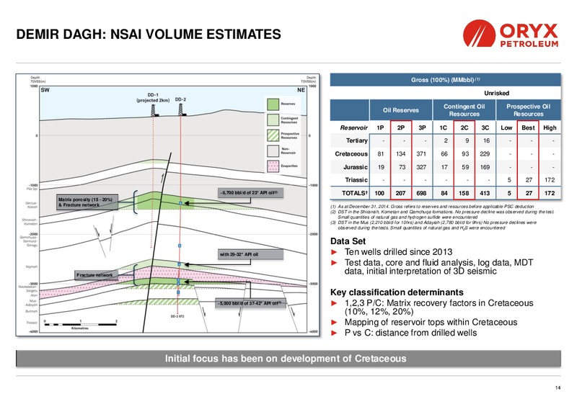
Task: Select the 'Prospective Oil Resources' column group header
Action: pos(529,110)
